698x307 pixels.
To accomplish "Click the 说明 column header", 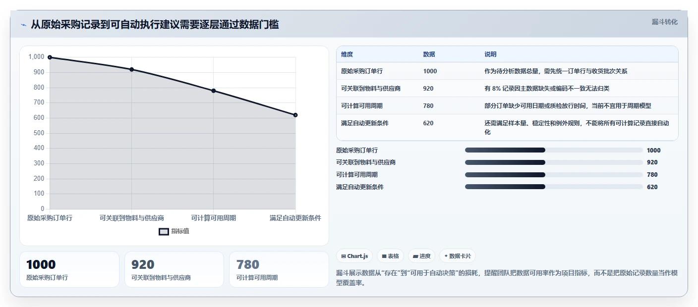I will (490, 54).
